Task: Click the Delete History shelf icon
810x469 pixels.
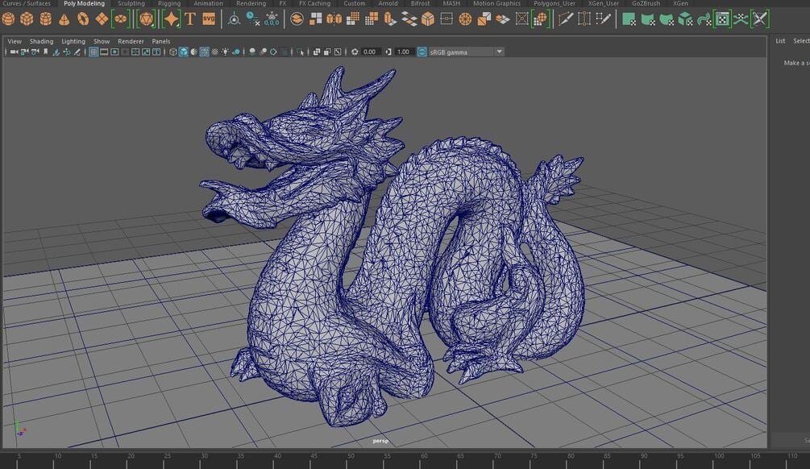Action: coord(252,19)
